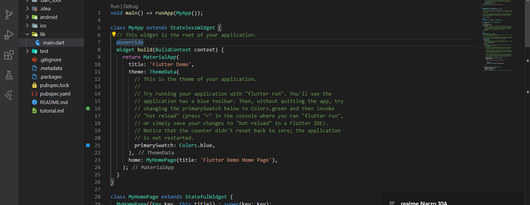Expand the test folder
530x205 pixels.
tap(27, 51)
